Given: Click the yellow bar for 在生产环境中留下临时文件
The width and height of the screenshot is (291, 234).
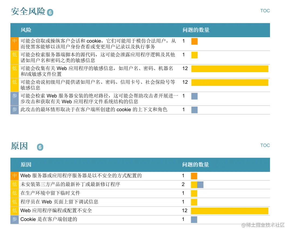Looking at the screenshot, I should pos(194,193).
